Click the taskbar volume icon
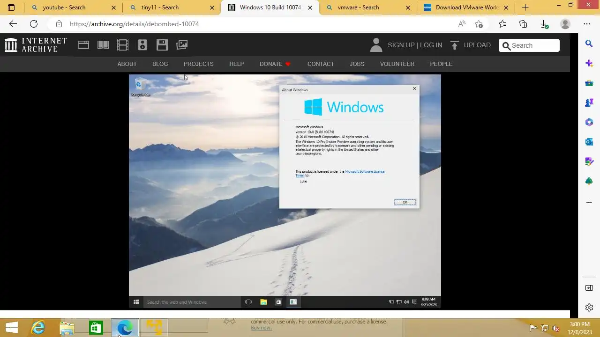 [x=556, y=328]
